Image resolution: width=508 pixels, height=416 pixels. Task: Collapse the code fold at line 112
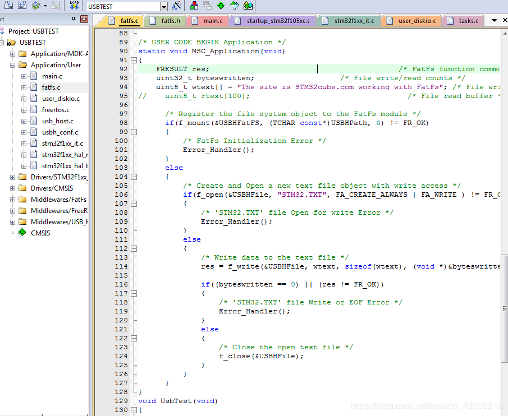click(134, 248)
